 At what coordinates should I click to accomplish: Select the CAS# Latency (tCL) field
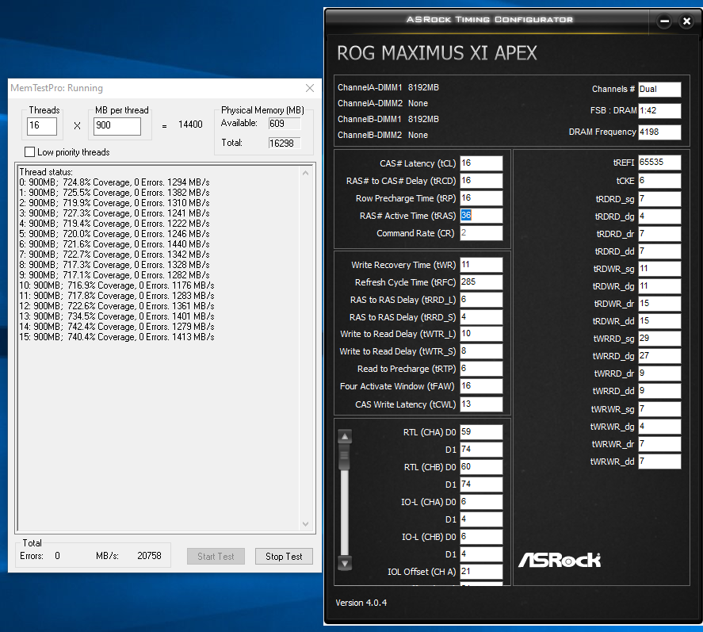[481, 163]
